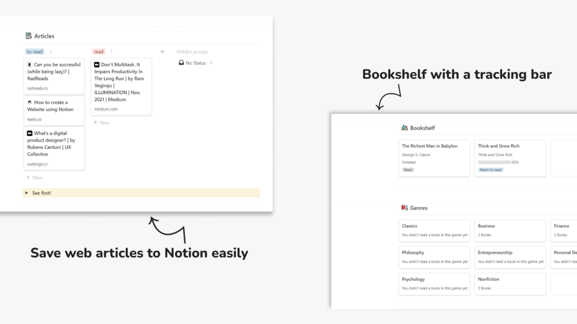
Task: Click the medium.com link text
Action: pos(106,109)
